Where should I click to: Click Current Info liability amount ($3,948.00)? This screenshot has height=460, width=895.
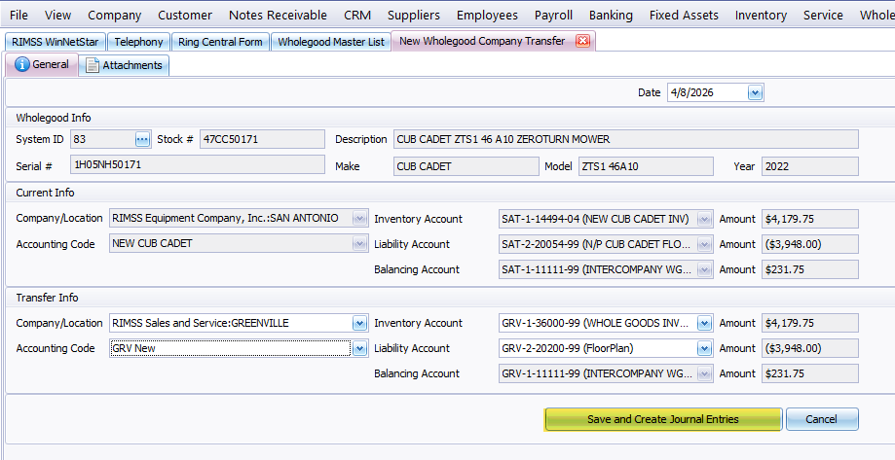click(810, 244)
